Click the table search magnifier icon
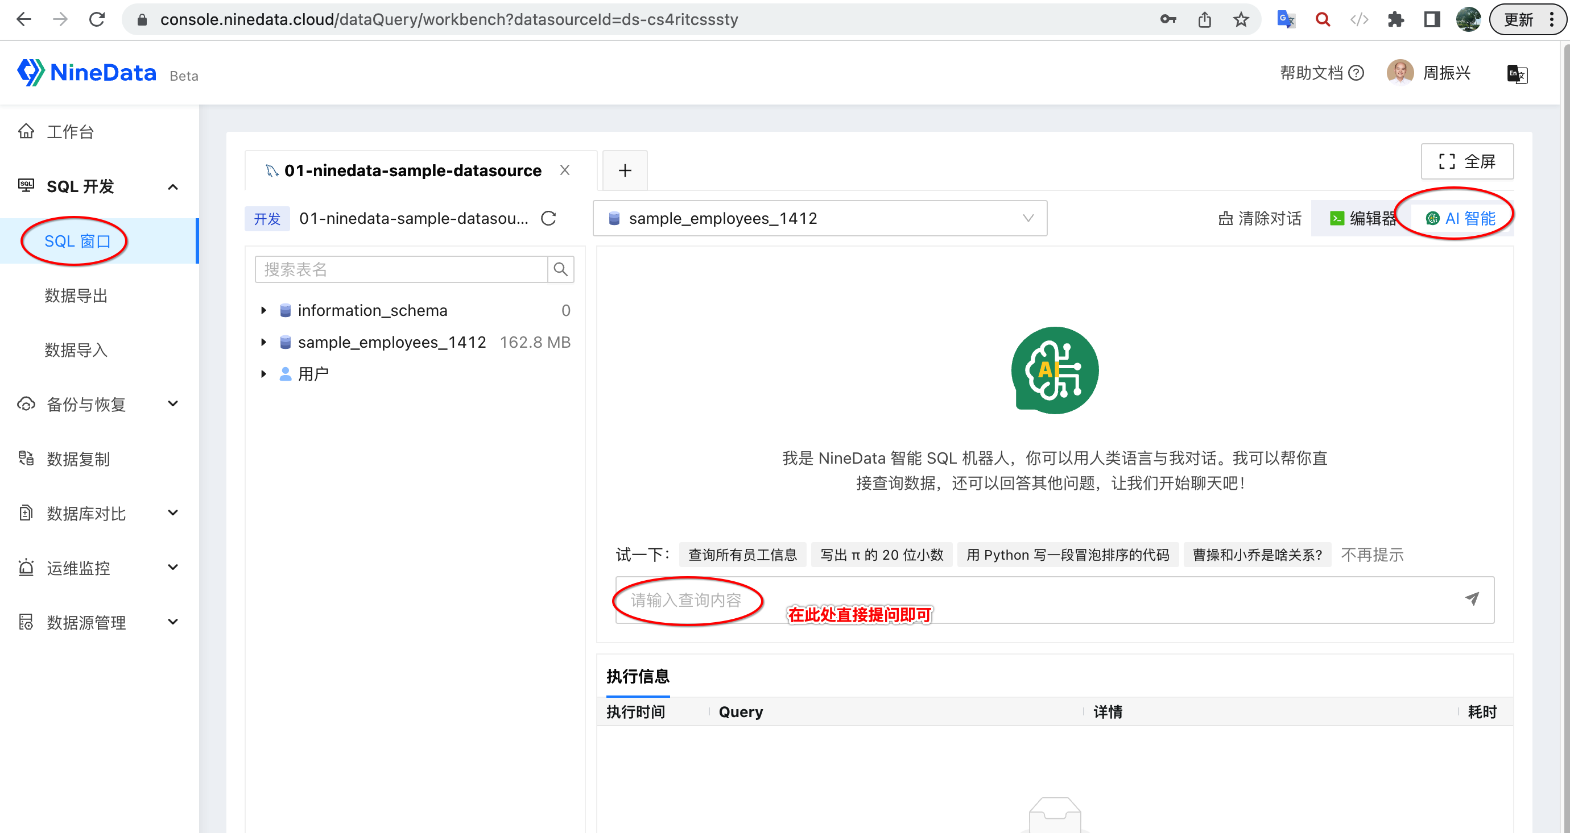Viewport: 1570px width, 833px height. 560,269
